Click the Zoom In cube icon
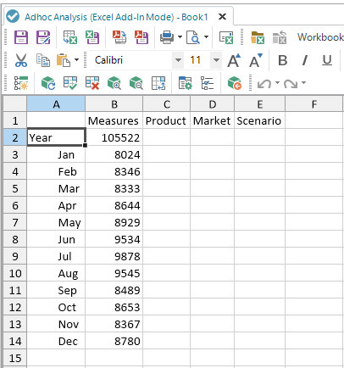 114,83
